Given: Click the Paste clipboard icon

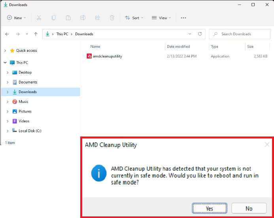Looking at the screenshot, I should [68, 18].
